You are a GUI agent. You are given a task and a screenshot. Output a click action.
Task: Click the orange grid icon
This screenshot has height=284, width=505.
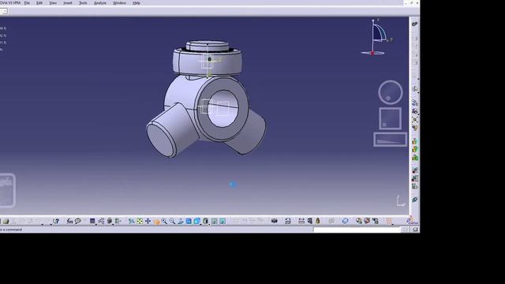[389, 221]
